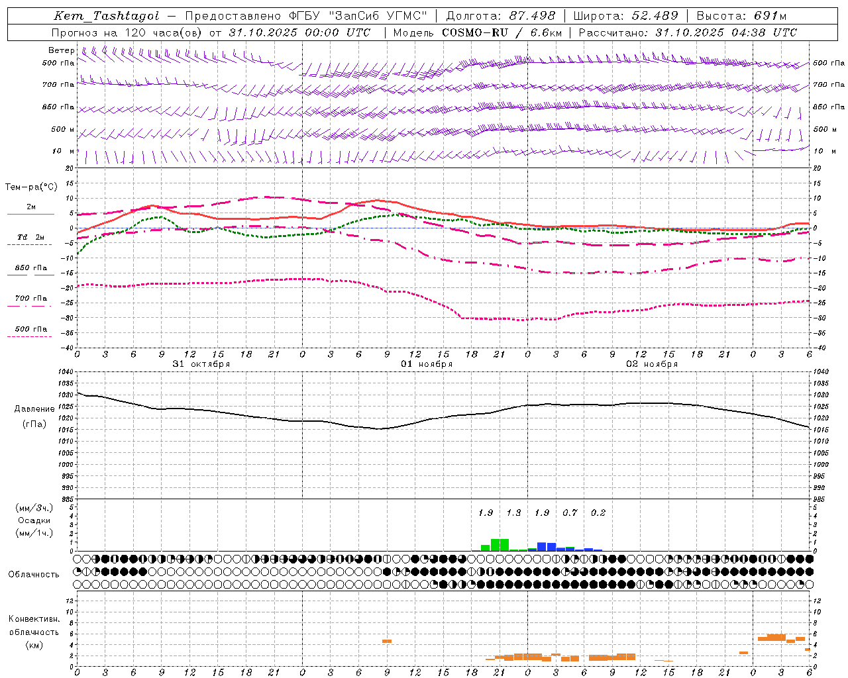
Task: Click the station title Kem_Tashtagol
Action: click(x=107, y=16)
